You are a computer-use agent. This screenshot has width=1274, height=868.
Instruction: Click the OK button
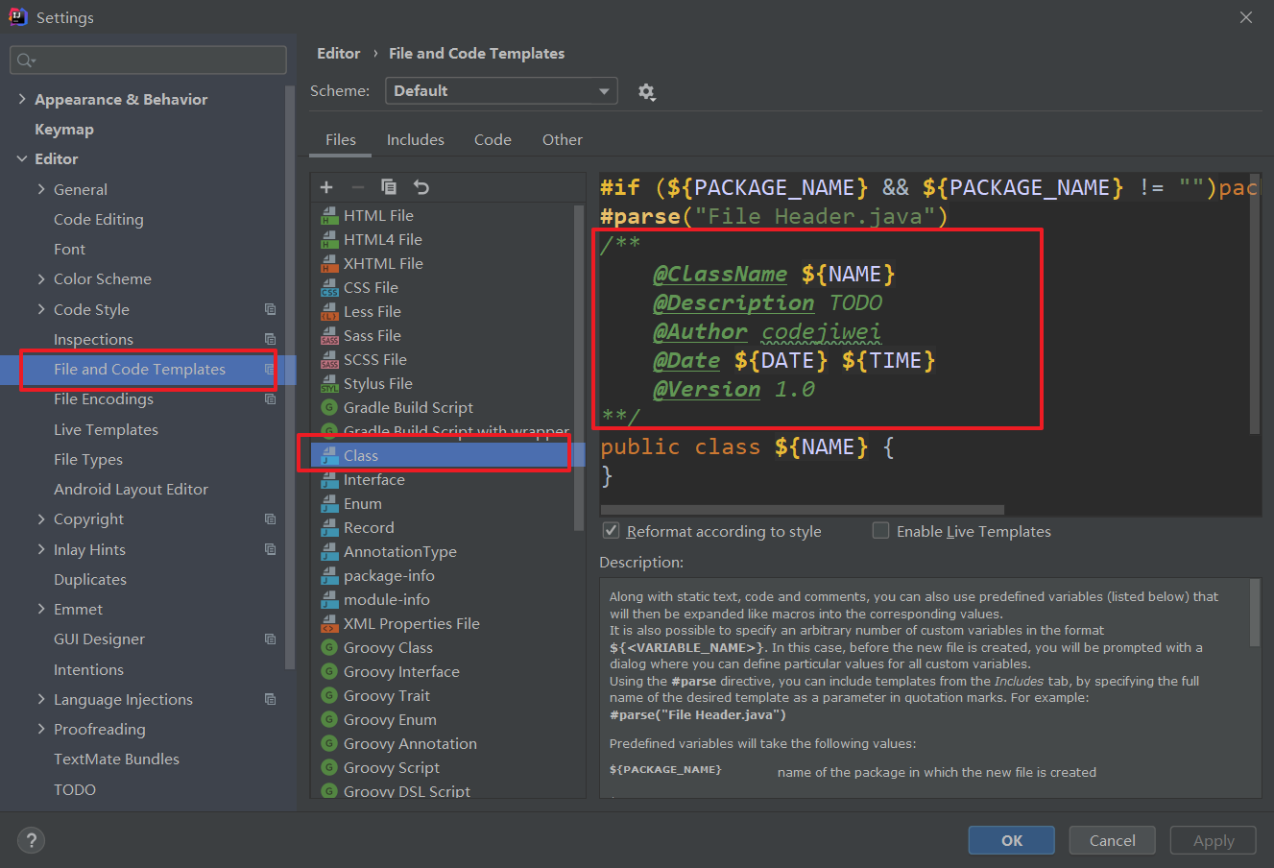pos(1012,840)
